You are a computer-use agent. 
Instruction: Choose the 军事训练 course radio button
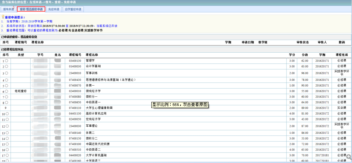(6, 73)
